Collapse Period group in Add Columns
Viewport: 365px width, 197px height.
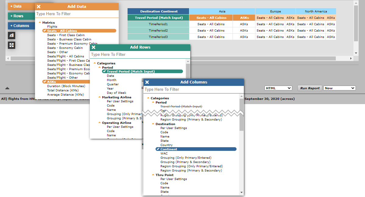(x=153, y=102)
